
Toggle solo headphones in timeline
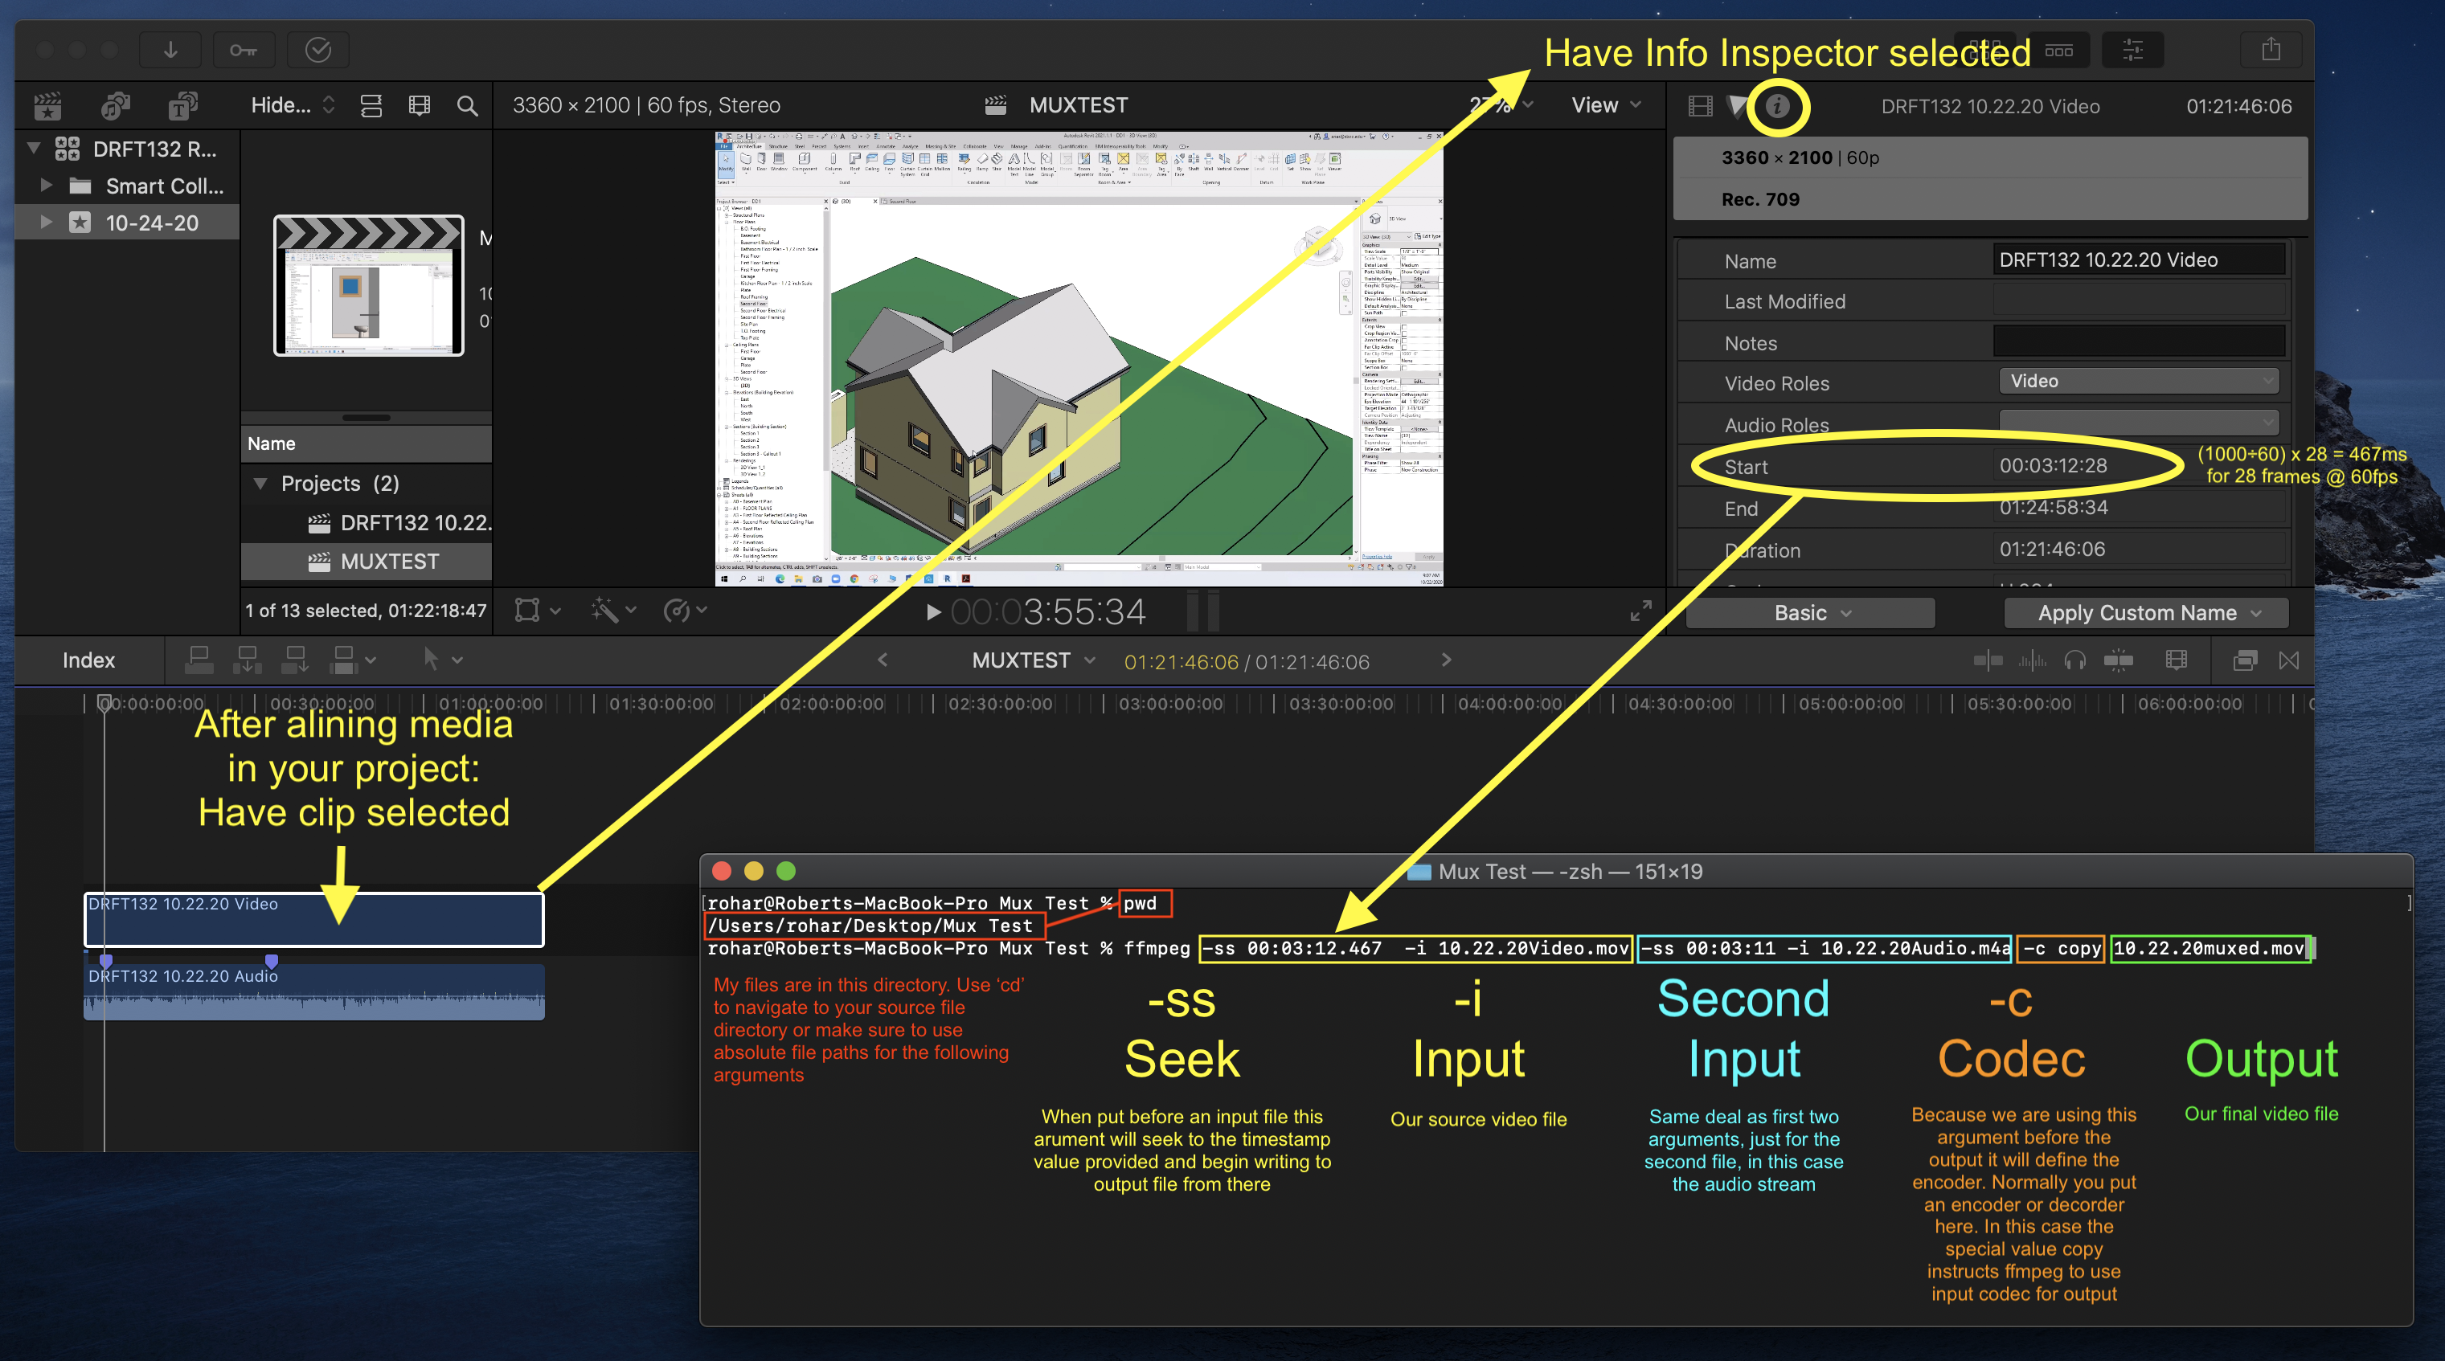pyautogui.click(x=2074, y=660)
